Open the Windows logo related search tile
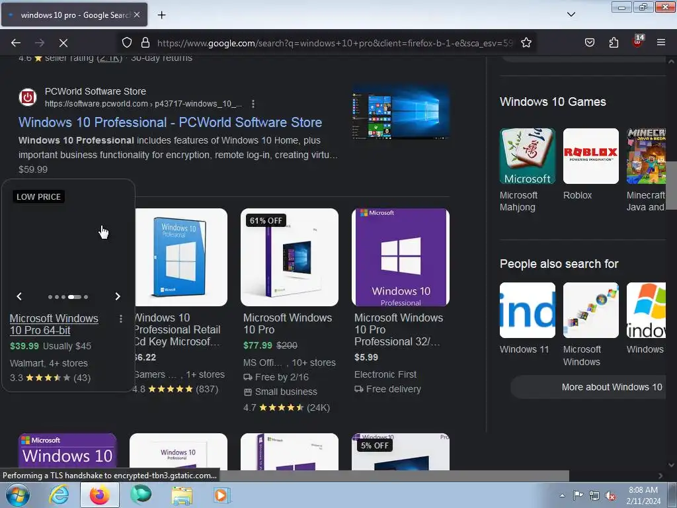The width and height of the screenshot is (677, 508). (x=646, y=310)
